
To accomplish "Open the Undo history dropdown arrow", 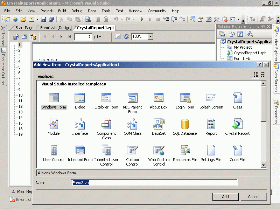I will [122, 19].
